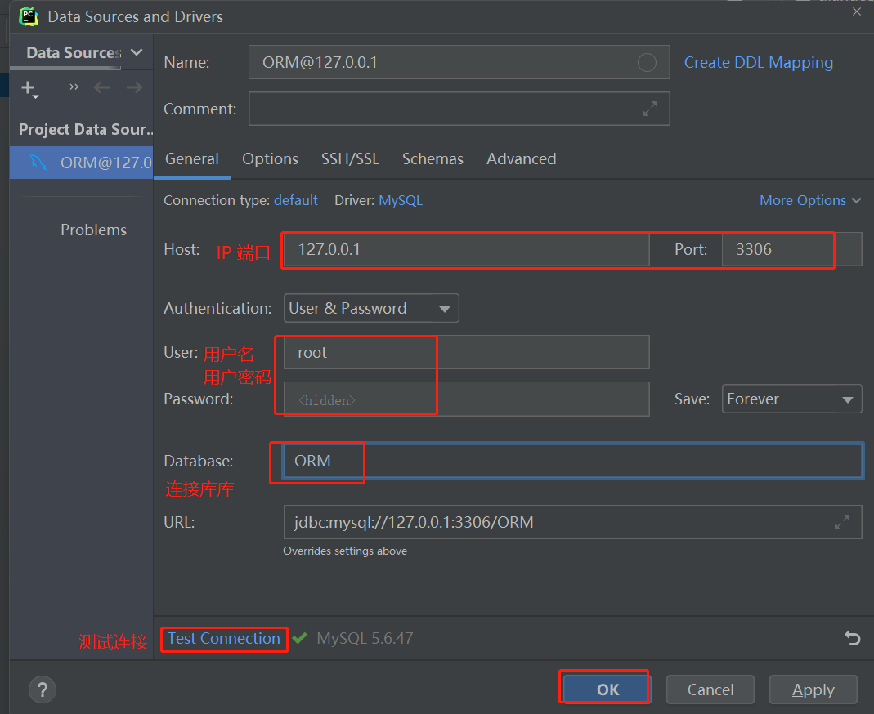Close the Data Sources and Drivers dialog
The height and width of the screenshot is (714, 874).
click(856, 11)
